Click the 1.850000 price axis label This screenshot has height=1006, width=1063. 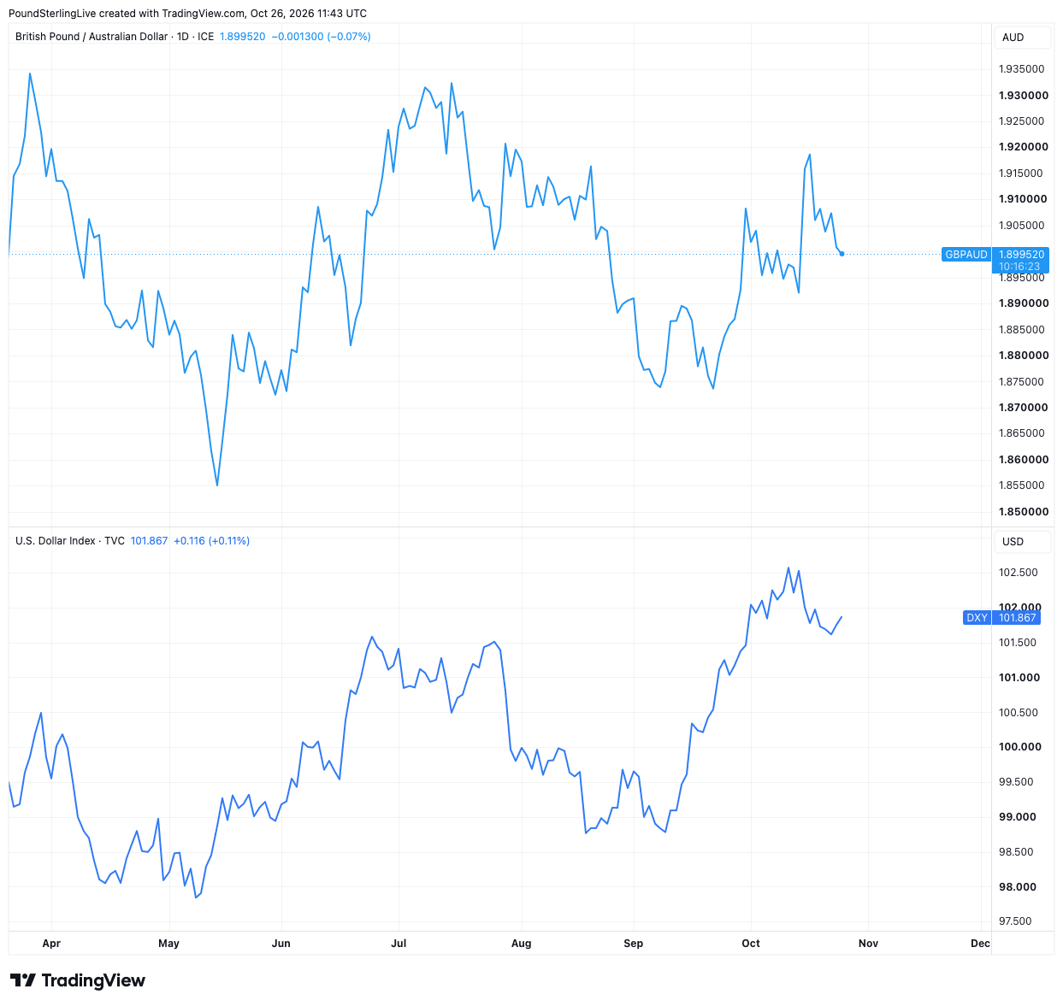(1023, 512)
